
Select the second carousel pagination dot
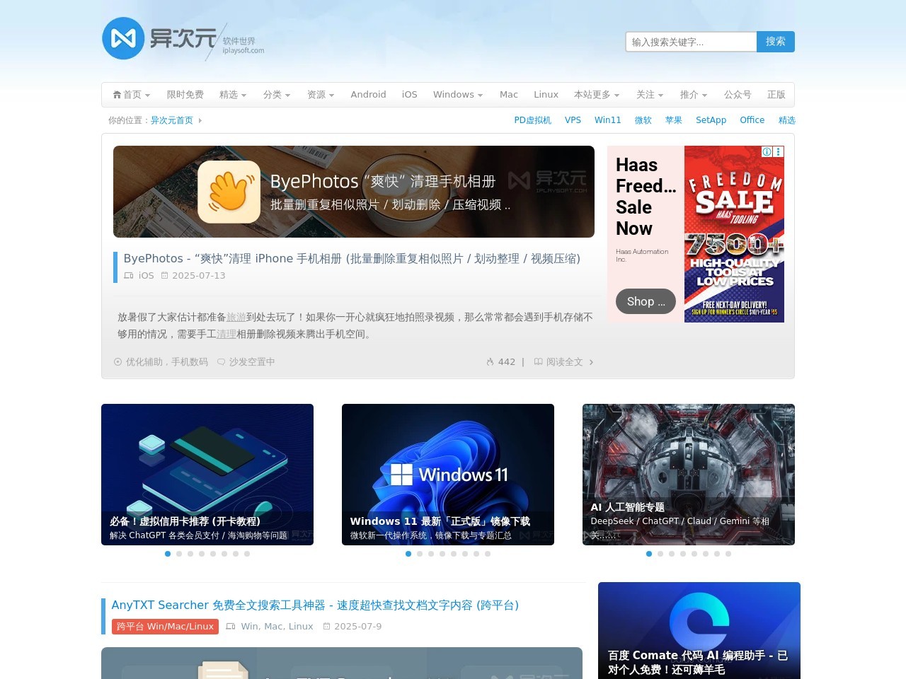click(x=179, y=554)
